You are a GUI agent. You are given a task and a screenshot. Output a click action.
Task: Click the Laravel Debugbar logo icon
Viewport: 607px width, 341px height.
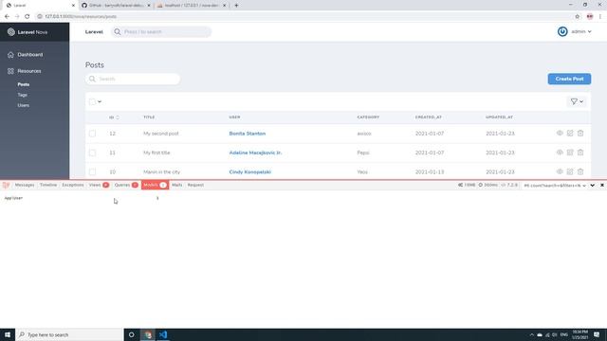(x=6, y=186)
